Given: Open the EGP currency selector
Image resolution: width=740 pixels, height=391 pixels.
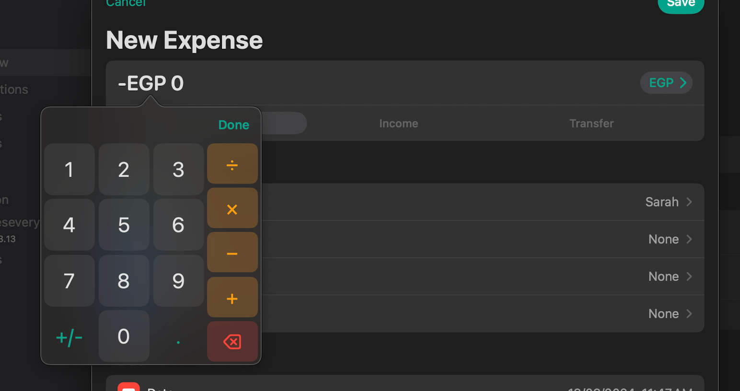Looking at the screenshot, I should (x=666, y=83).
